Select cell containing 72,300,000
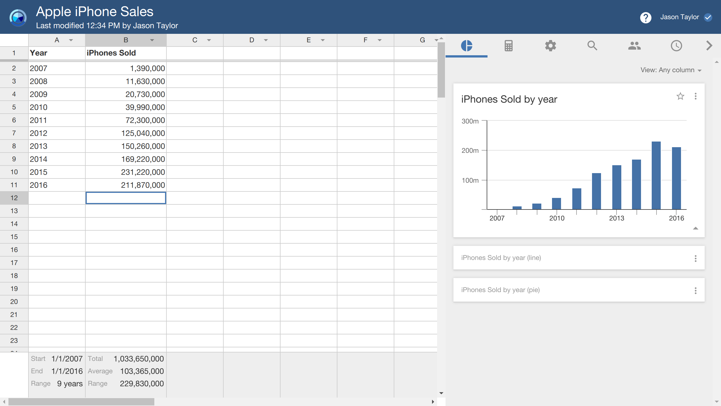Viewport: 721px width, 406px height. point(126,120)
